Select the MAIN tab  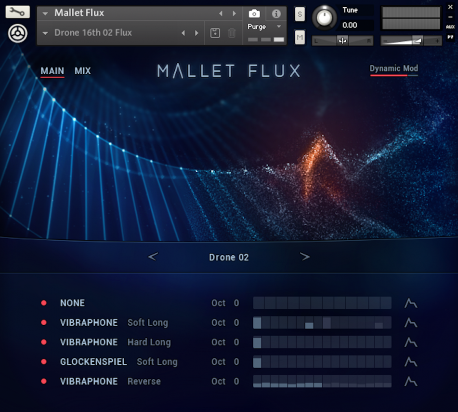tap(52, 70)
